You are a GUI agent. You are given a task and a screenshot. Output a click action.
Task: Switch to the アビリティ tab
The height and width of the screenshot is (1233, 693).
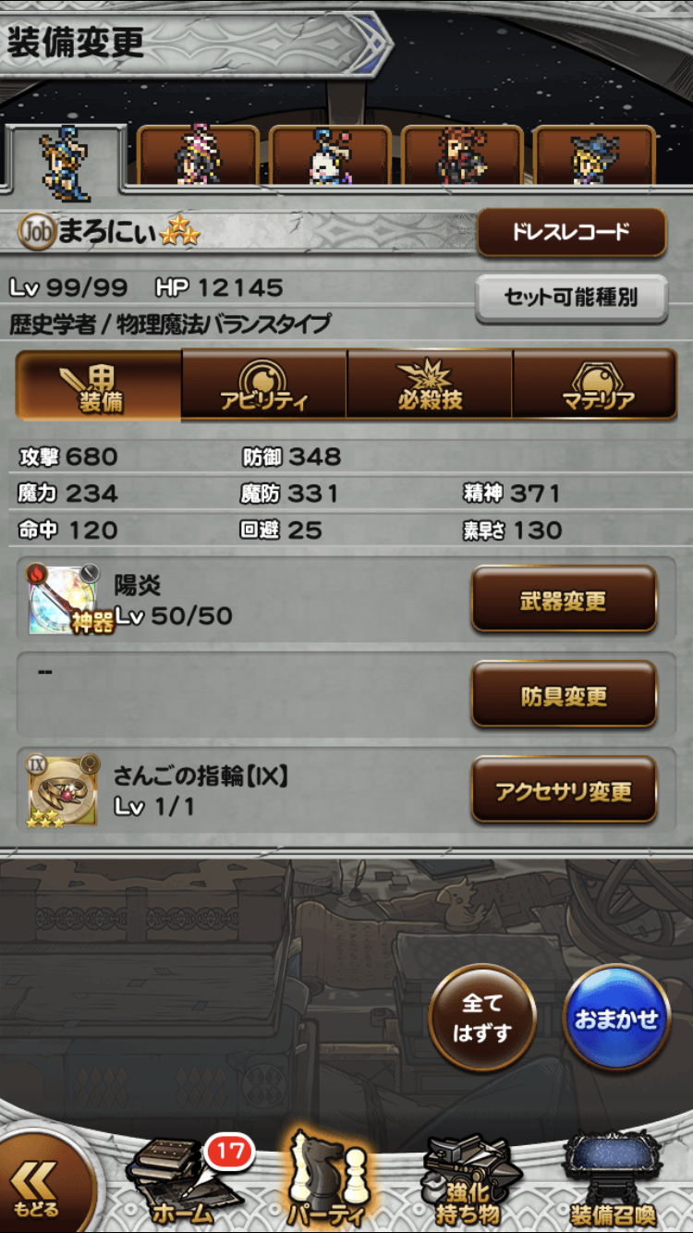point(263,385)
